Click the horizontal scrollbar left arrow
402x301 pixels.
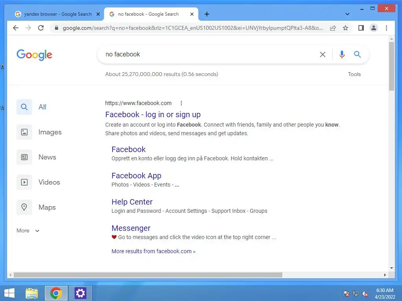(10, 275)
